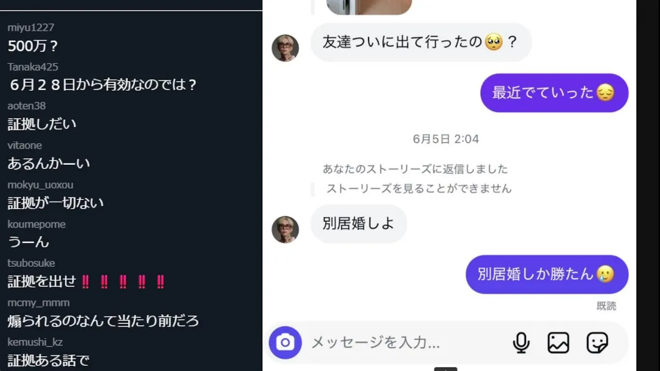660x371 pixels.
Task: Click ストーリーズを見ることができません story reply
Action: [x=419, y=189]
